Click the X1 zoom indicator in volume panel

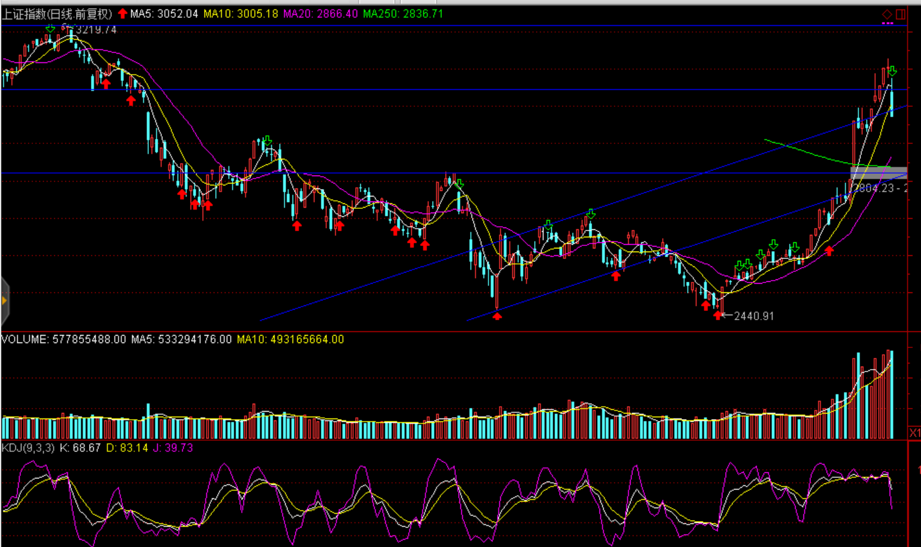(x=914, y=433)
